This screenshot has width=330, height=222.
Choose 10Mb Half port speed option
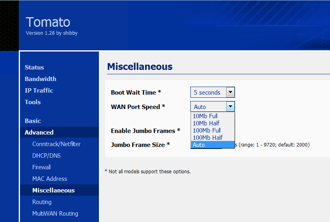(213, 123)
